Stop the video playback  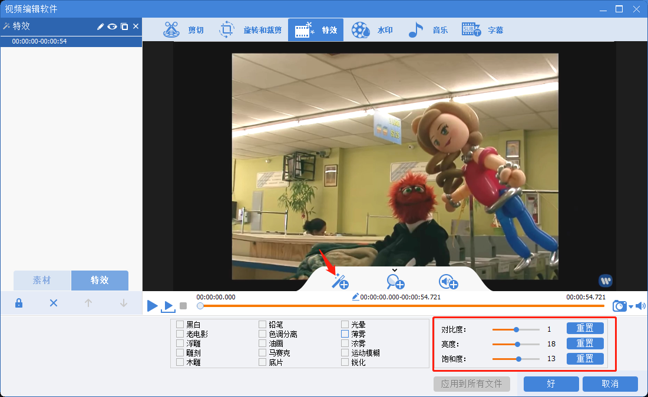(183, 306)
